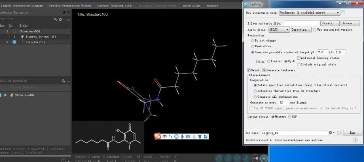Screen dimensions: 364x162
Task: Open job settings gear next to Job name
Action: pyautogui.click(x=331, y=133)
